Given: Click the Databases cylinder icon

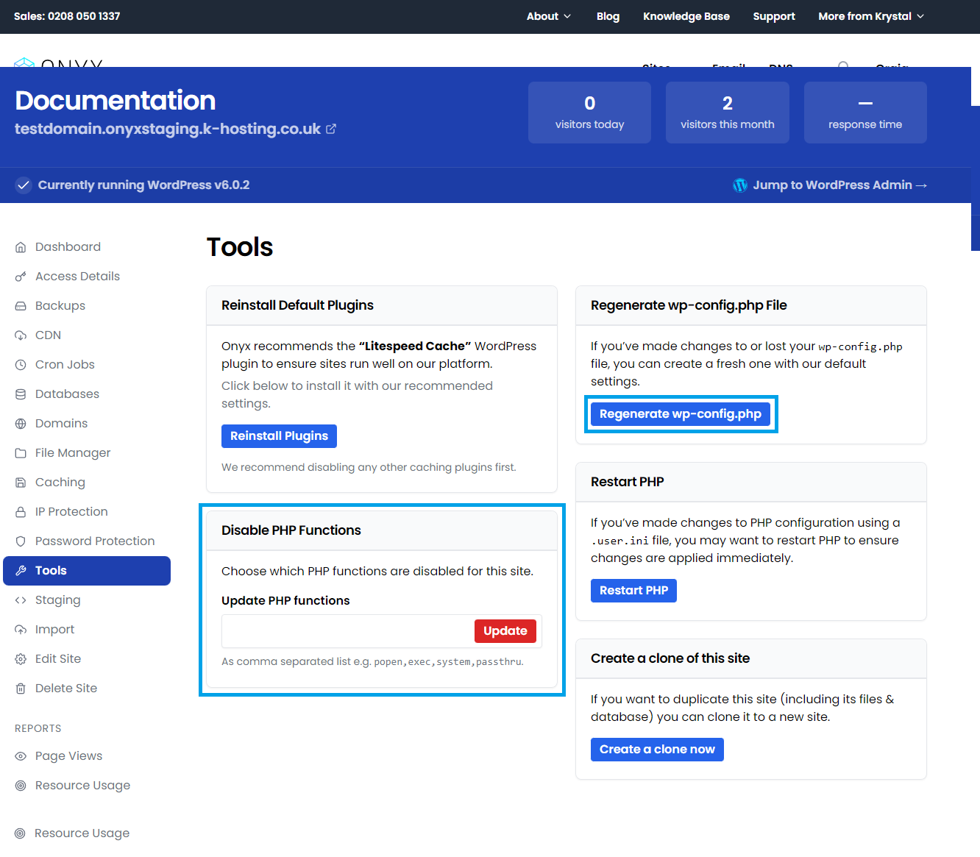Looking at the screenshot, I should tap(21, 394).
